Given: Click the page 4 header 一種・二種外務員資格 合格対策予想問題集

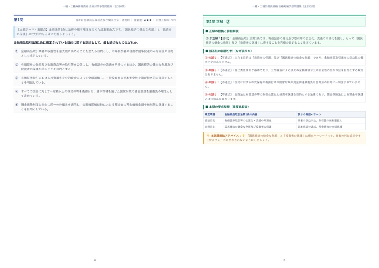Looking at the screenshot, I should pos(94,6).
